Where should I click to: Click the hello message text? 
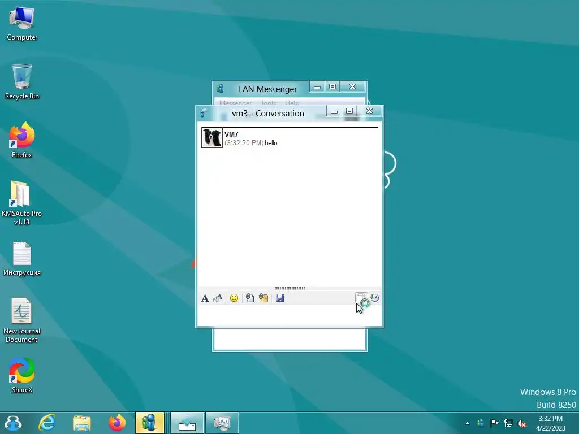click(271, 143)
